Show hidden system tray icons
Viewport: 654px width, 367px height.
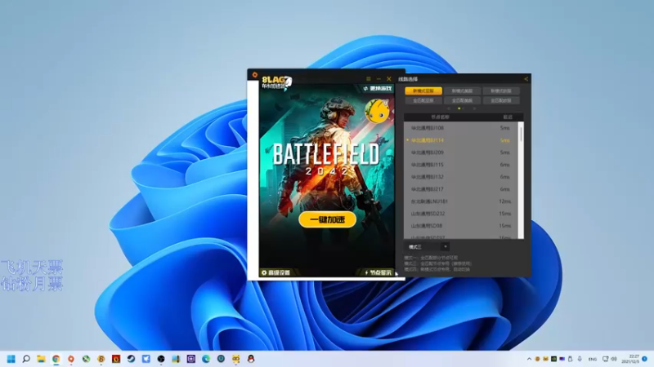click(x=529, y=359)
